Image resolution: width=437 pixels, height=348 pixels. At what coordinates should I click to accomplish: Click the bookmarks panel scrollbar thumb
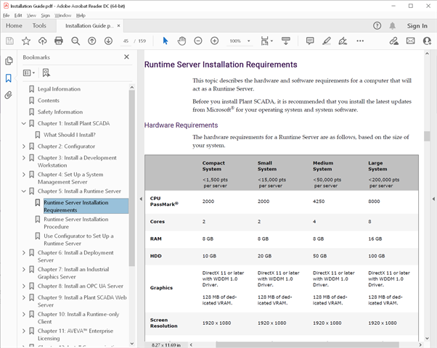click(132, 178)
